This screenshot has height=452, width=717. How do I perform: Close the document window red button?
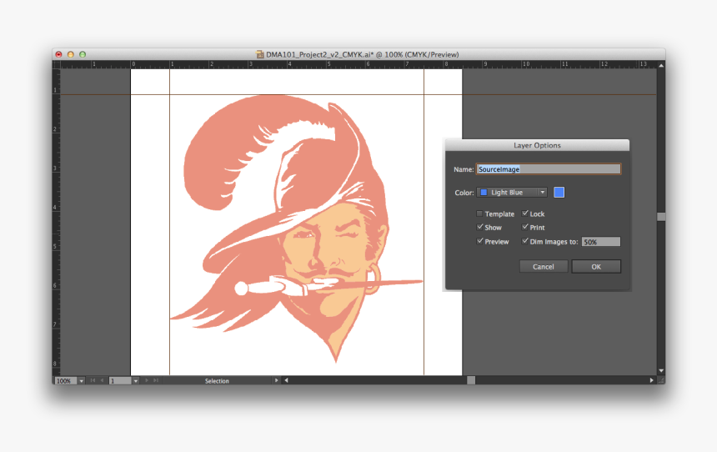tap(58, 54)
